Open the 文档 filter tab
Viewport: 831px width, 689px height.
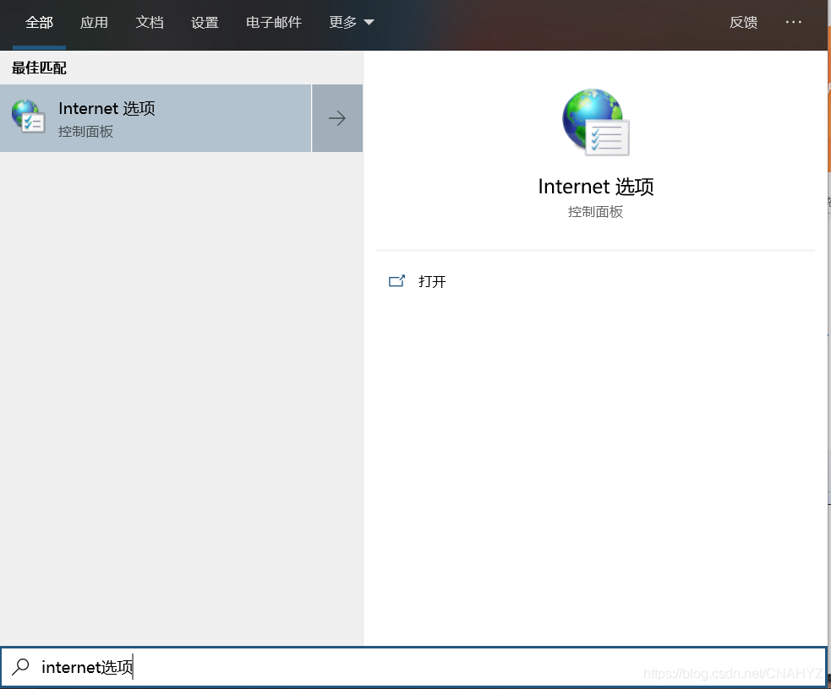pyautogui.click(x=150, y=23)
